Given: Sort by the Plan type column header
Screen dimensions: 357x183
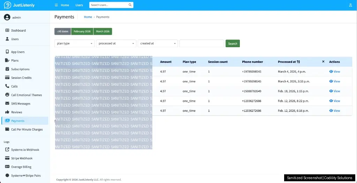Looking at the screenshot, I should click(x=189, y=62).
